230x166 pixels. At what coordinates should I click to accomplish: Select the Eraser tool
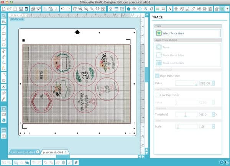click(4, 93)
